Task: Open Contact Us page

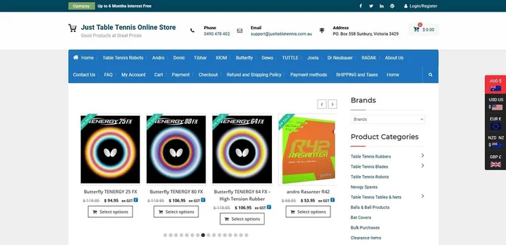Action: click(x=84, y=75)
